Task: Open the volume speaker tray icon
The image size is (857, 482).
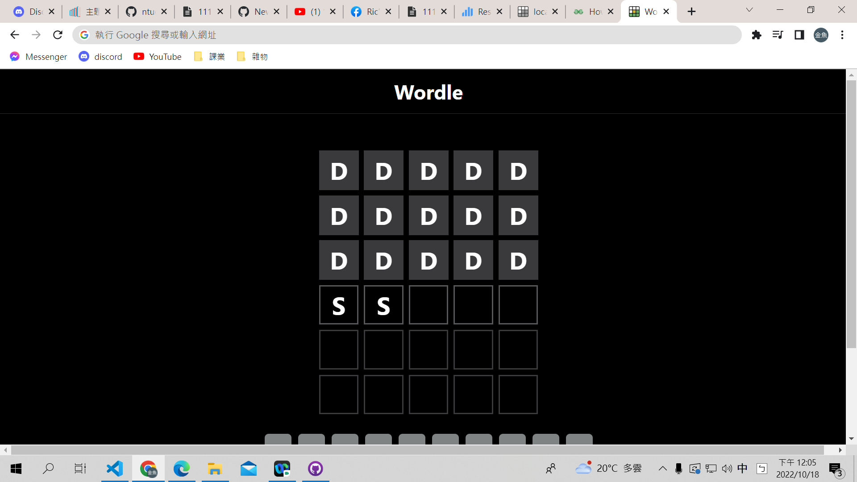Action: coord(727,469)
